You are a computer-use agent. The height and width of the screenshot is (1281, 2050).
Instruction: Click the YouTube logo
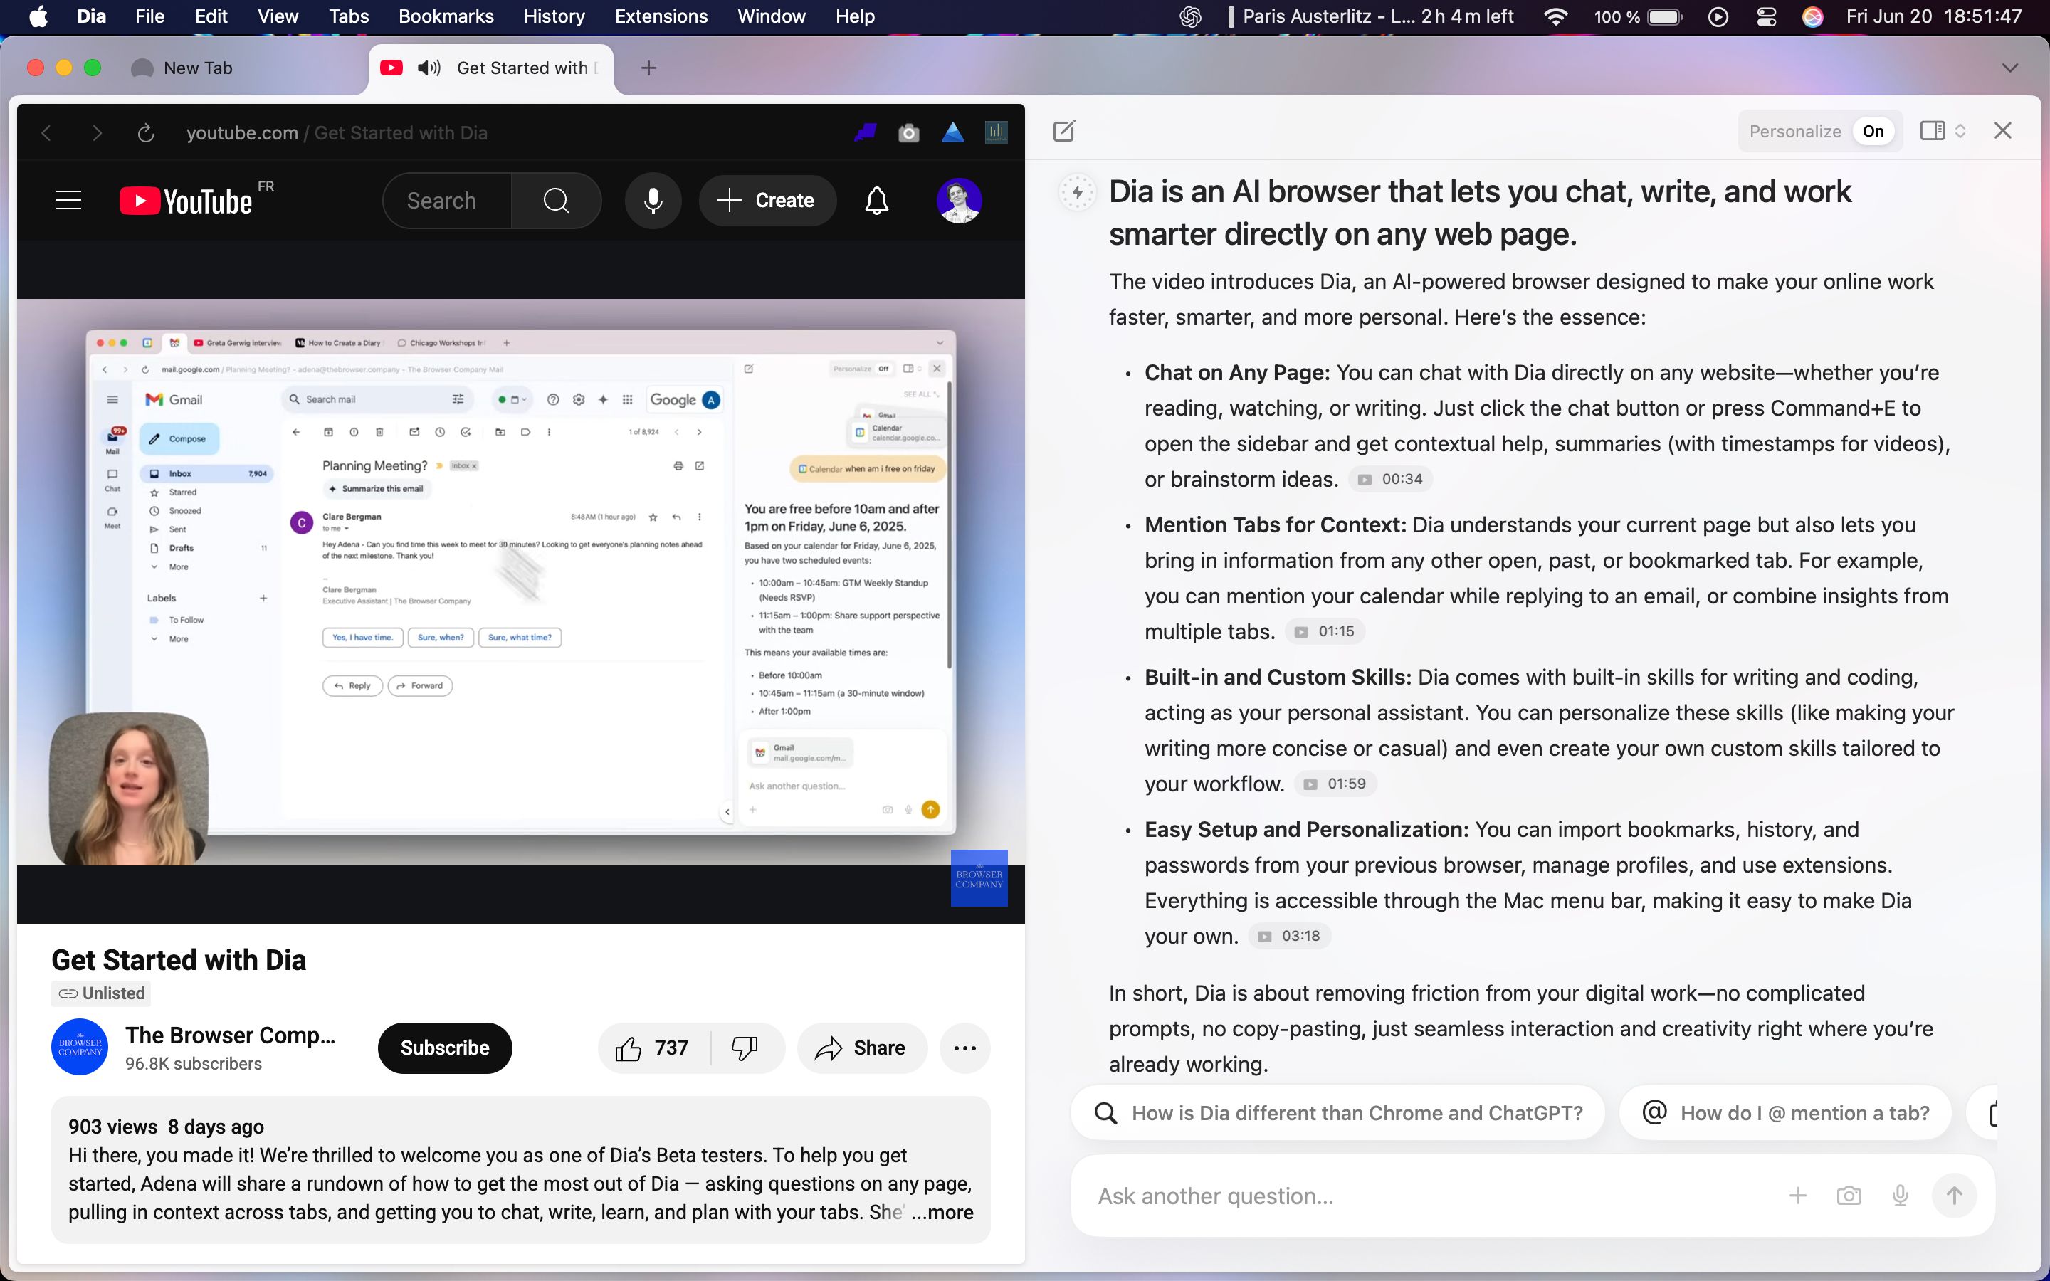pos(186,201)
